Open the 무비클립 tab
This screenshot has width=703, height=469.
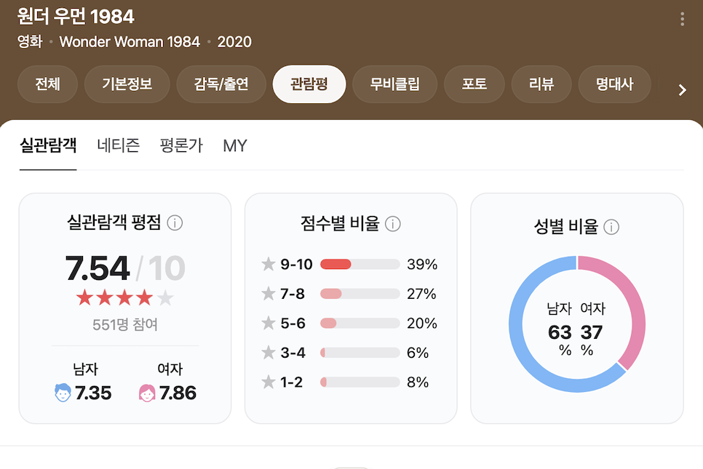point(394,84)
